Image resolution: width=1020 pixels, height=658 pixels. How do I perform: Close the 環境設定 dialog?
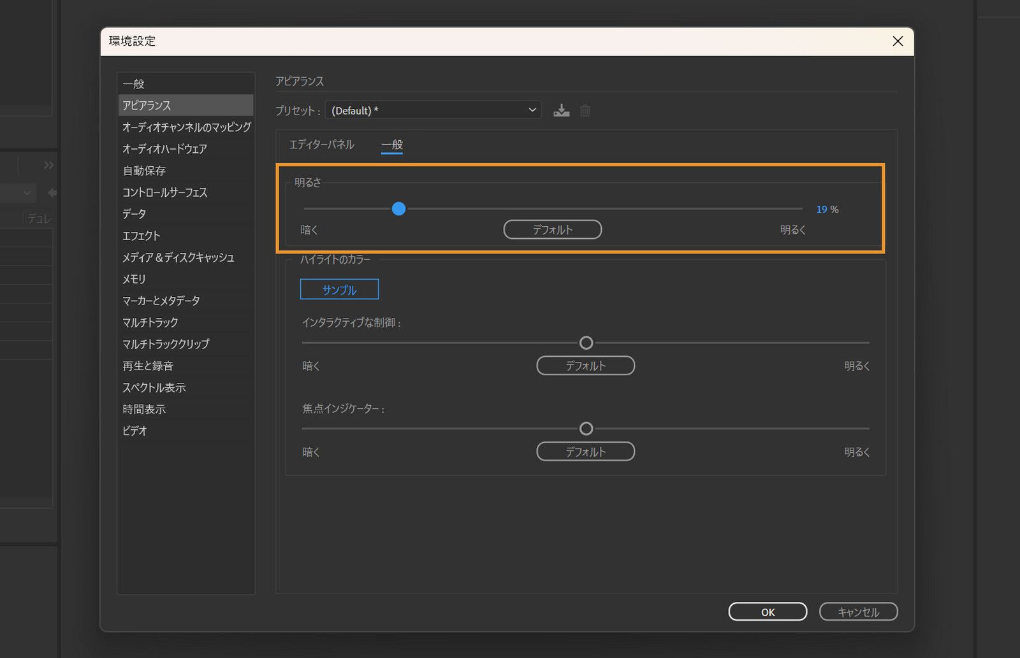click(x=898, y=41)
